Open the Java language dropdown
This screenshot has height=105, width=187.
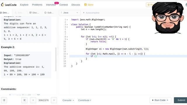coord(70,13)
